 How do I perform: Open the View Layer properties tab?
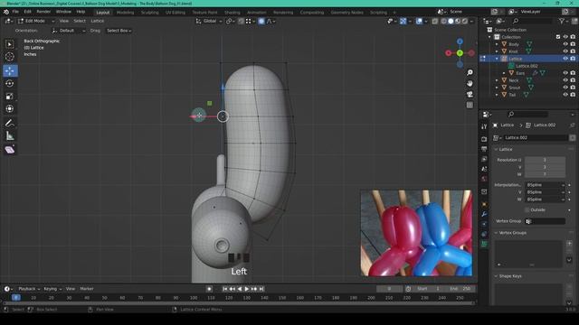484,159
